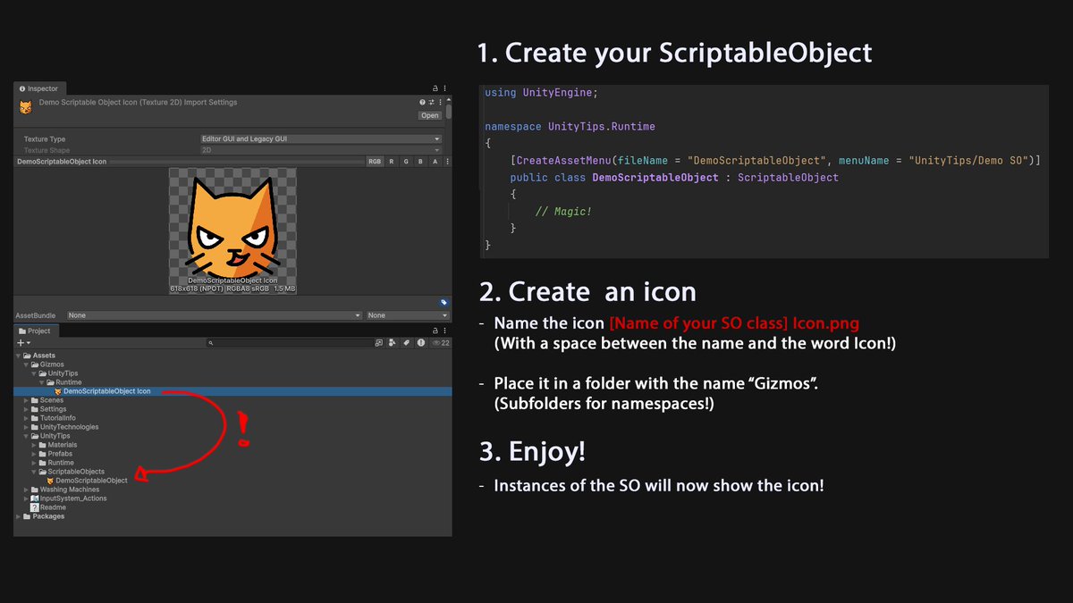Click the Texture Type label
Image resolution: width=1073 pixels, height=603 pixels.
45,139
